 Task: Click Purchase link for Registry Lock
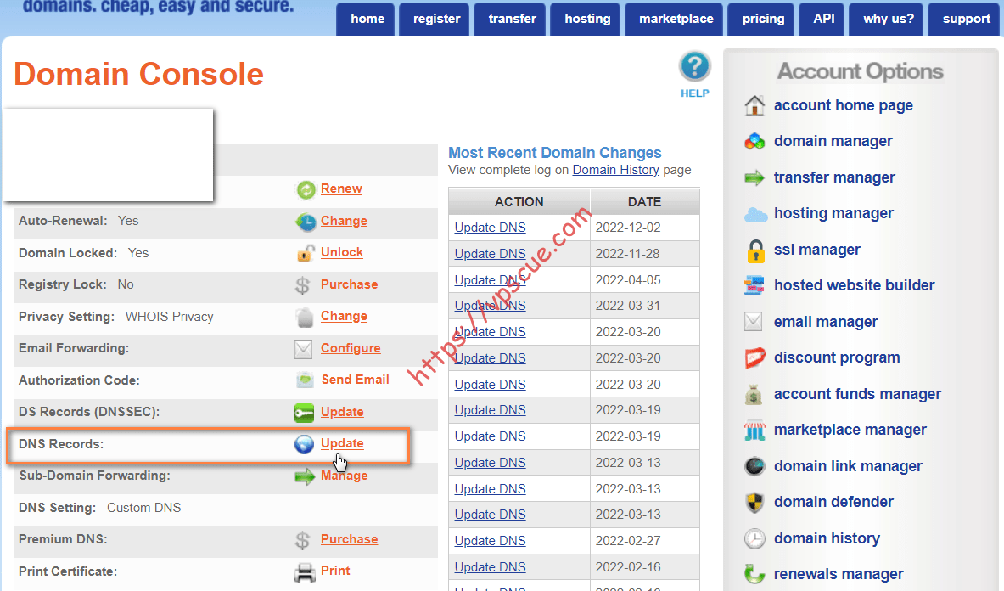349,284
